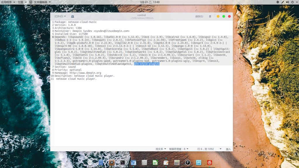Screen dimensions: 299x168
Task: Click 'libqt5multimediawidgets5' in Depends
Action: click(x=113, y=64)
